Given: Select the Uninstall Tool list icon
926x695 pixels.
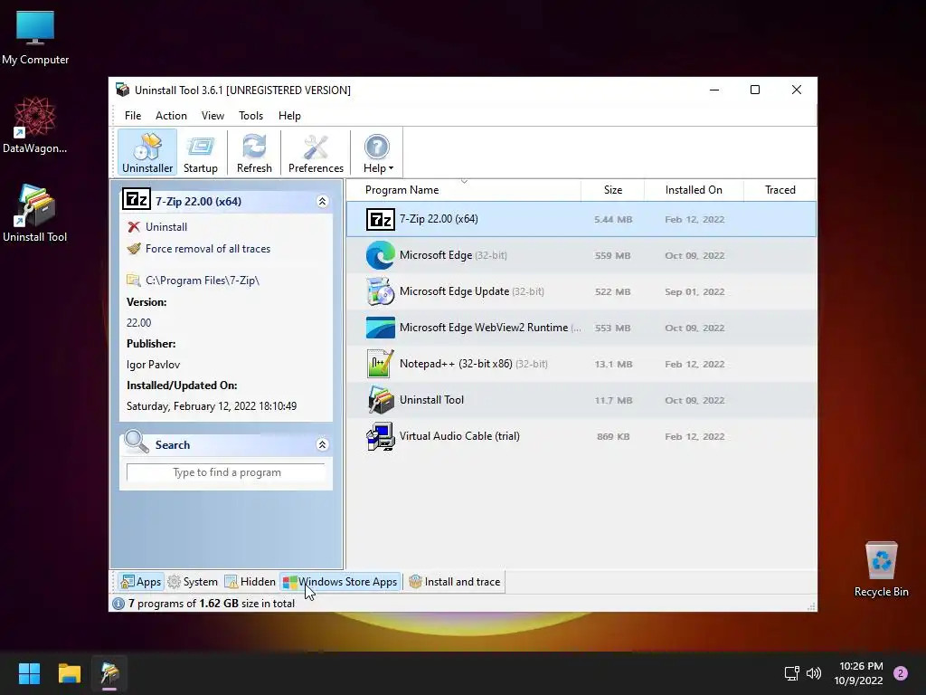Looking at the screenshot, I should (381, 400).
